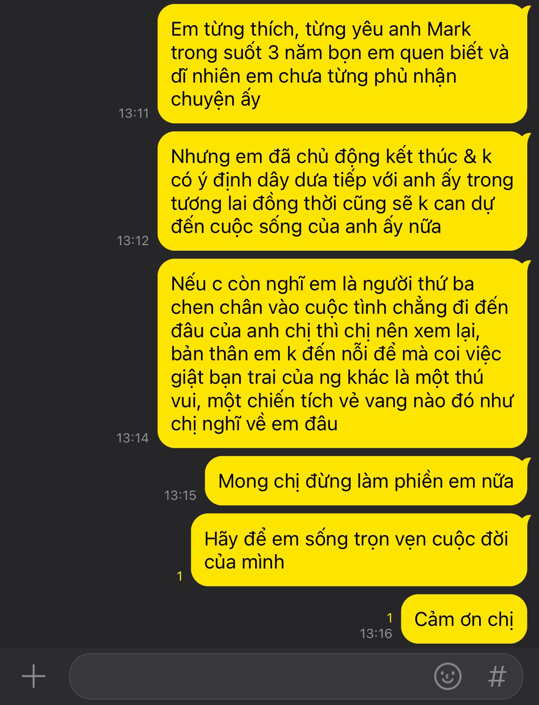Tap the hashtag search icon
The width and height of the screenshot is (539, 705).
pos(497,676)
